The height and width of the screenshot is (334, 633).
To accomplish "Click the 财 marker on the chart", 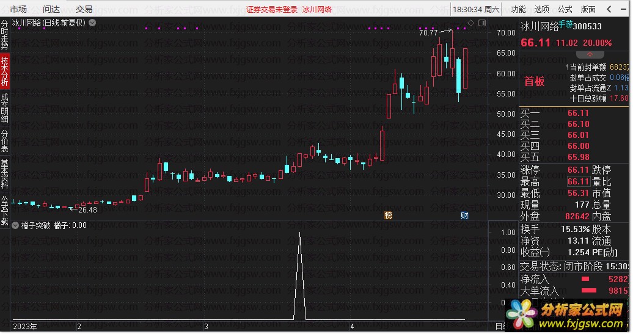I will click(464, 215).
